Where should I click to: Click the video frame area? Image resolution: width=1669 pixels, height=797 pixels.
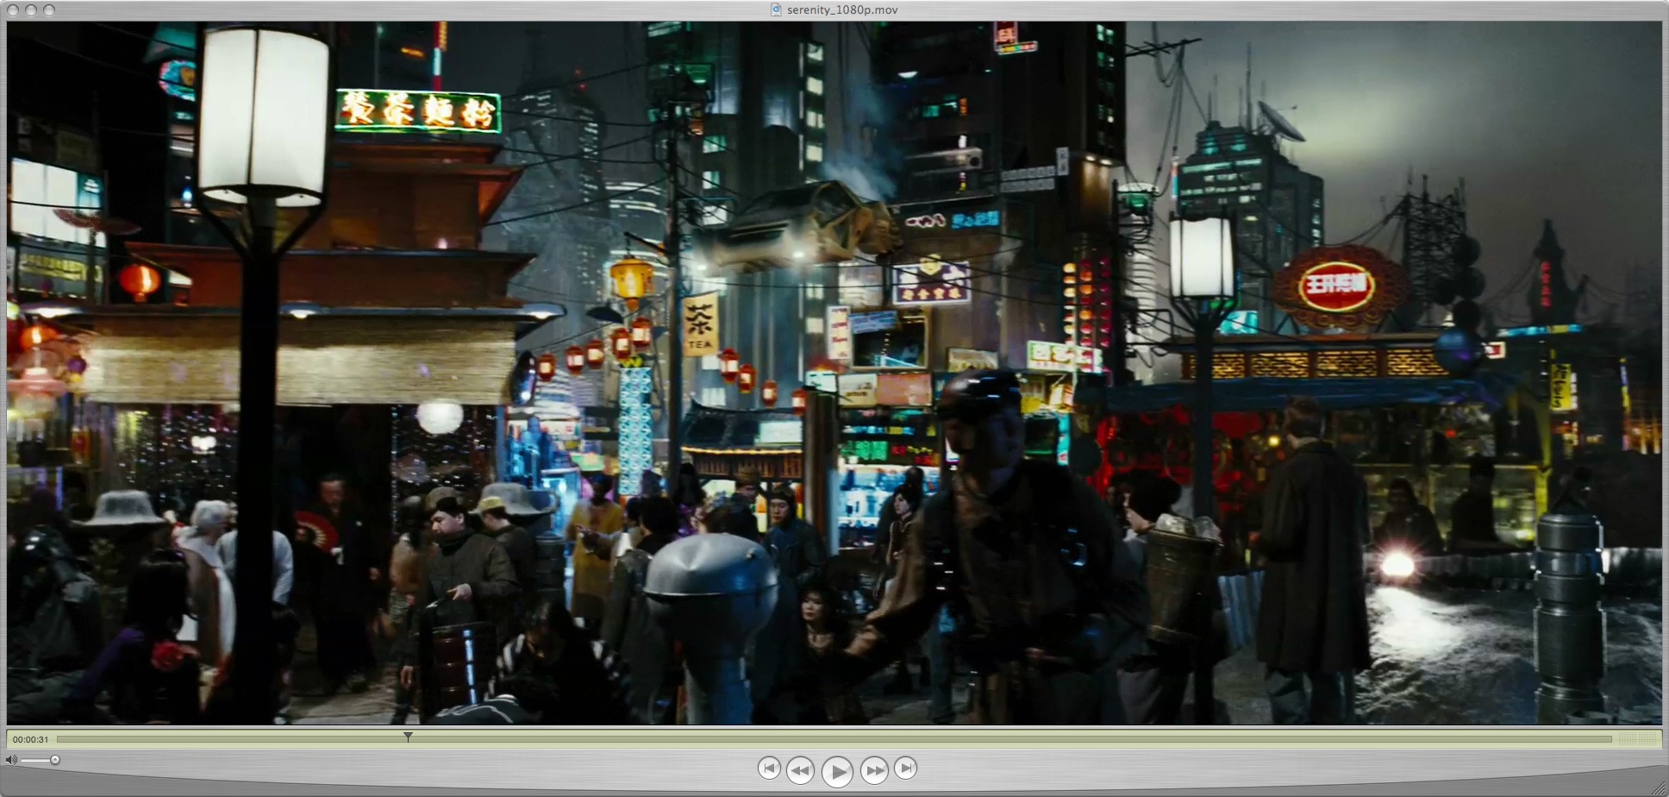point(834,373)
